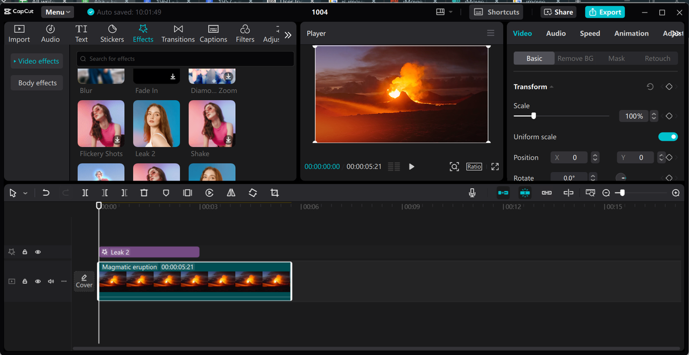Select the Body effects category

pos(37,83)
